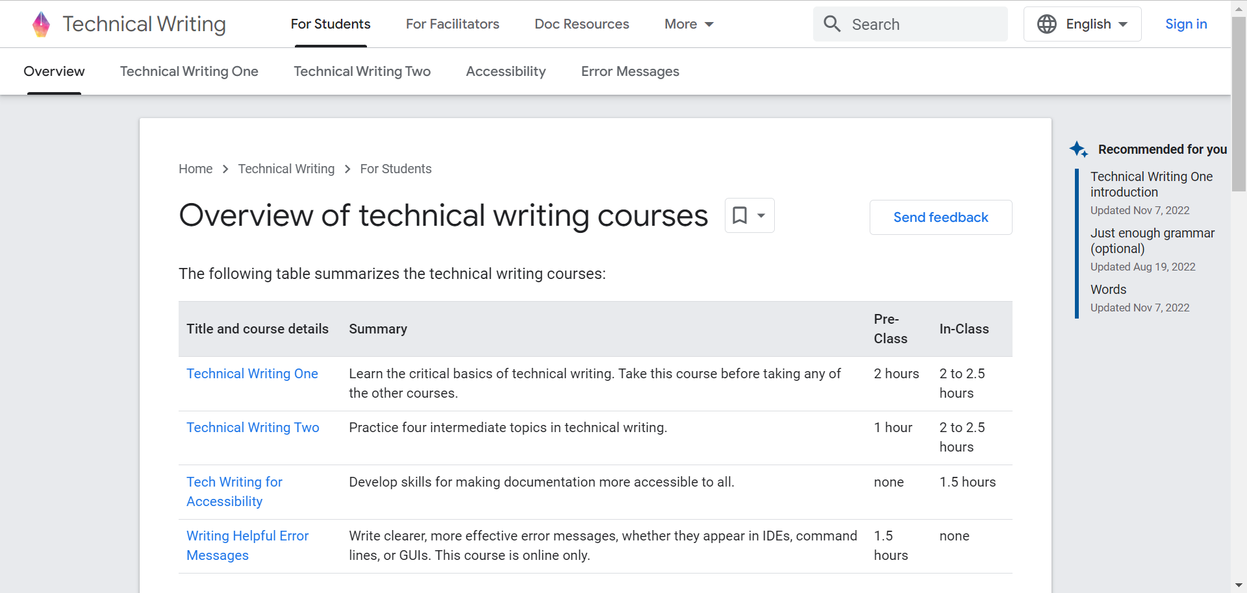Click the vertical page scrollbar thumb
This screenshot has width=1247, height=593.
[x=1239, y=104]
